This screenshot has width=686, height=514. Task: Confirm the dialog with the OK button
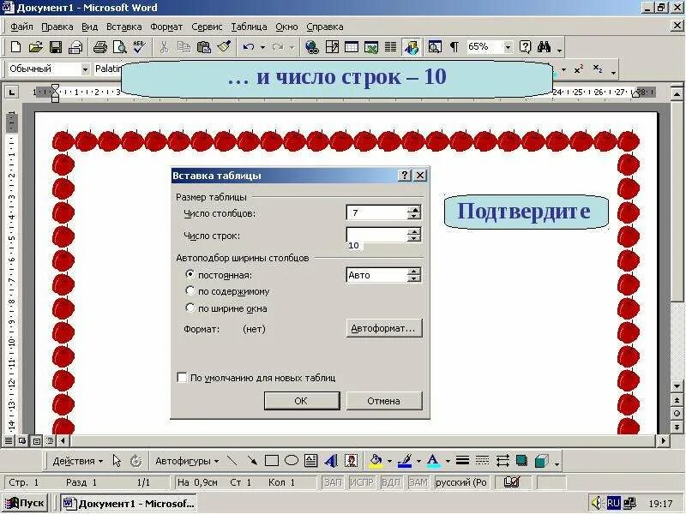pyautogui.click(x=302, y=400)
